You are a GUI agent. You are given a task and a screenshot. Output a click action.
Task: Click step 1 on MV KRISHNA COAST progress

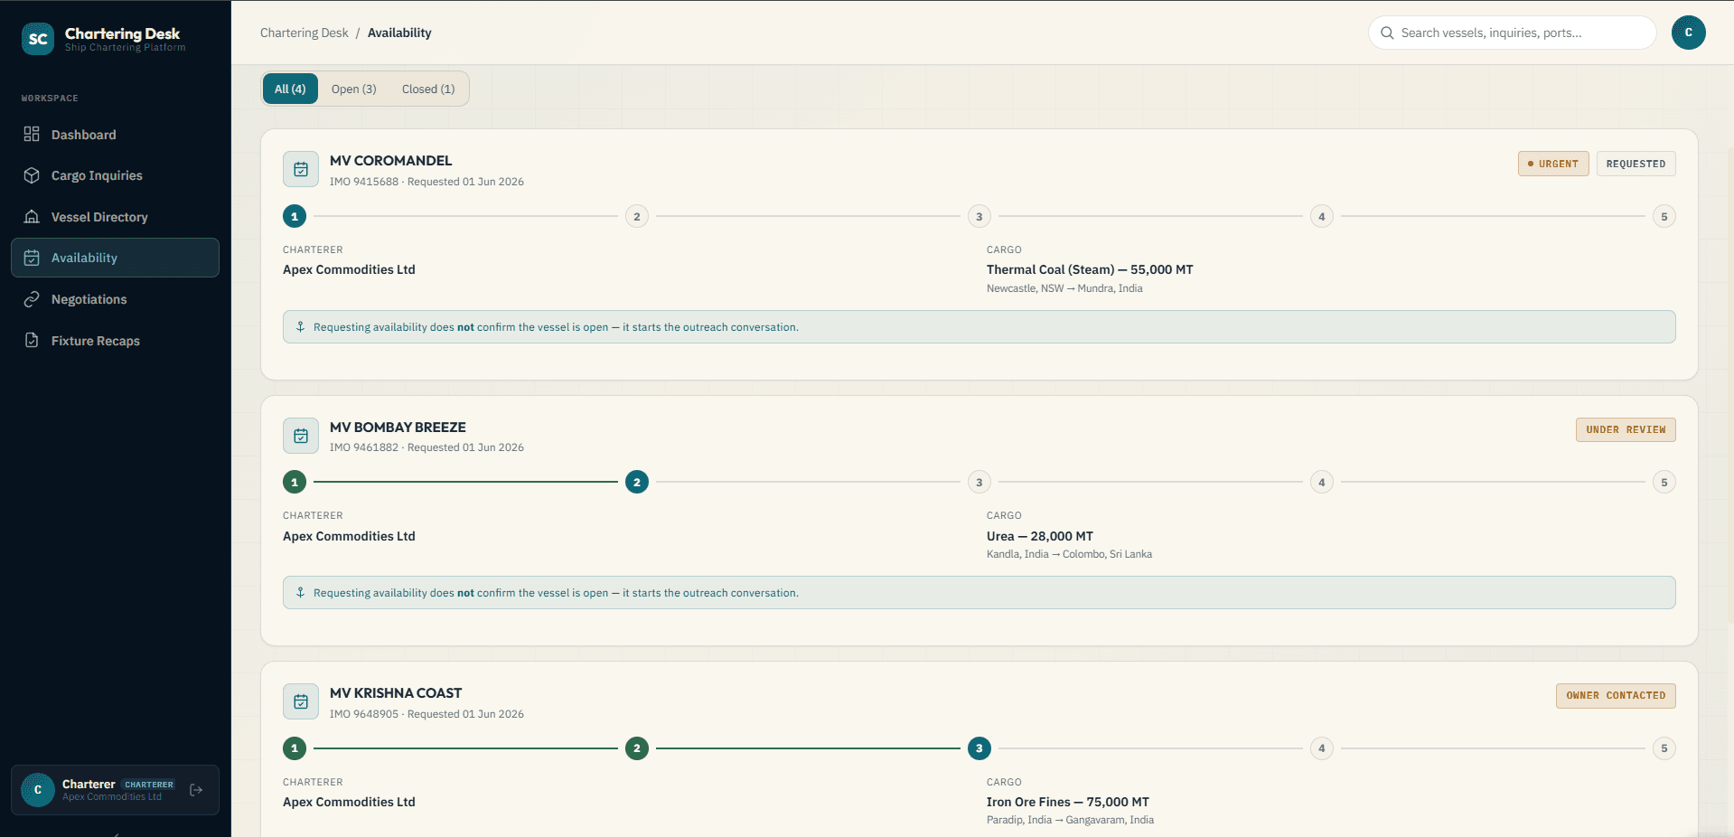[295, 748]
